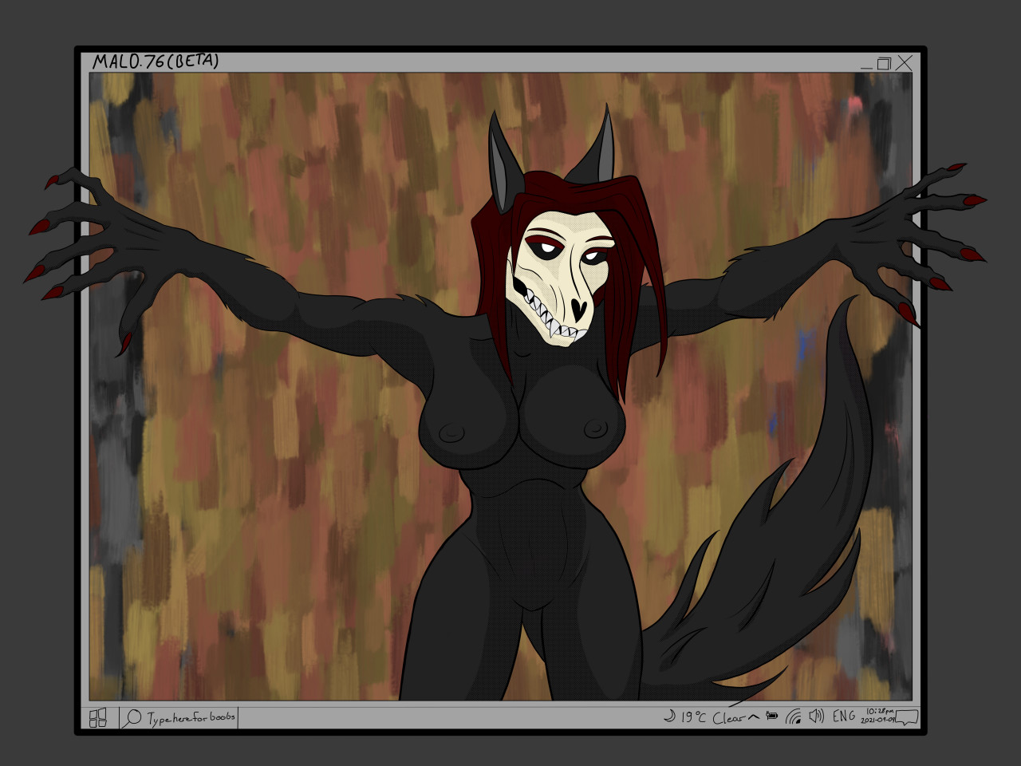Open the notification center speech bubble
Screen dimensions: 1021x766
(x=908, y=717)
